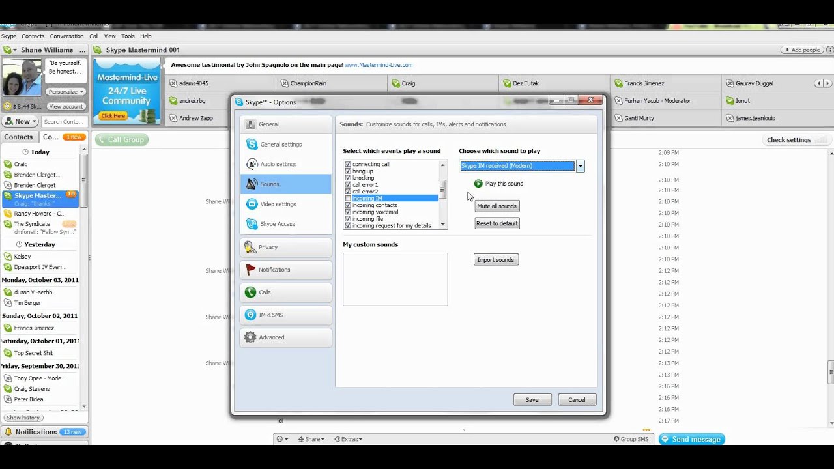The width and height of the screenshot is (834, 469).
Task: Click previous participants arrow at top right
Action: pos(818,83)
